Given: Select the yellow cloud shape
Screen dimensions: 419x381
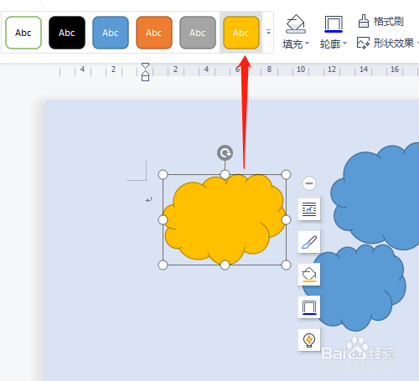Looking at the screenshot, I should tap(224, 219).
